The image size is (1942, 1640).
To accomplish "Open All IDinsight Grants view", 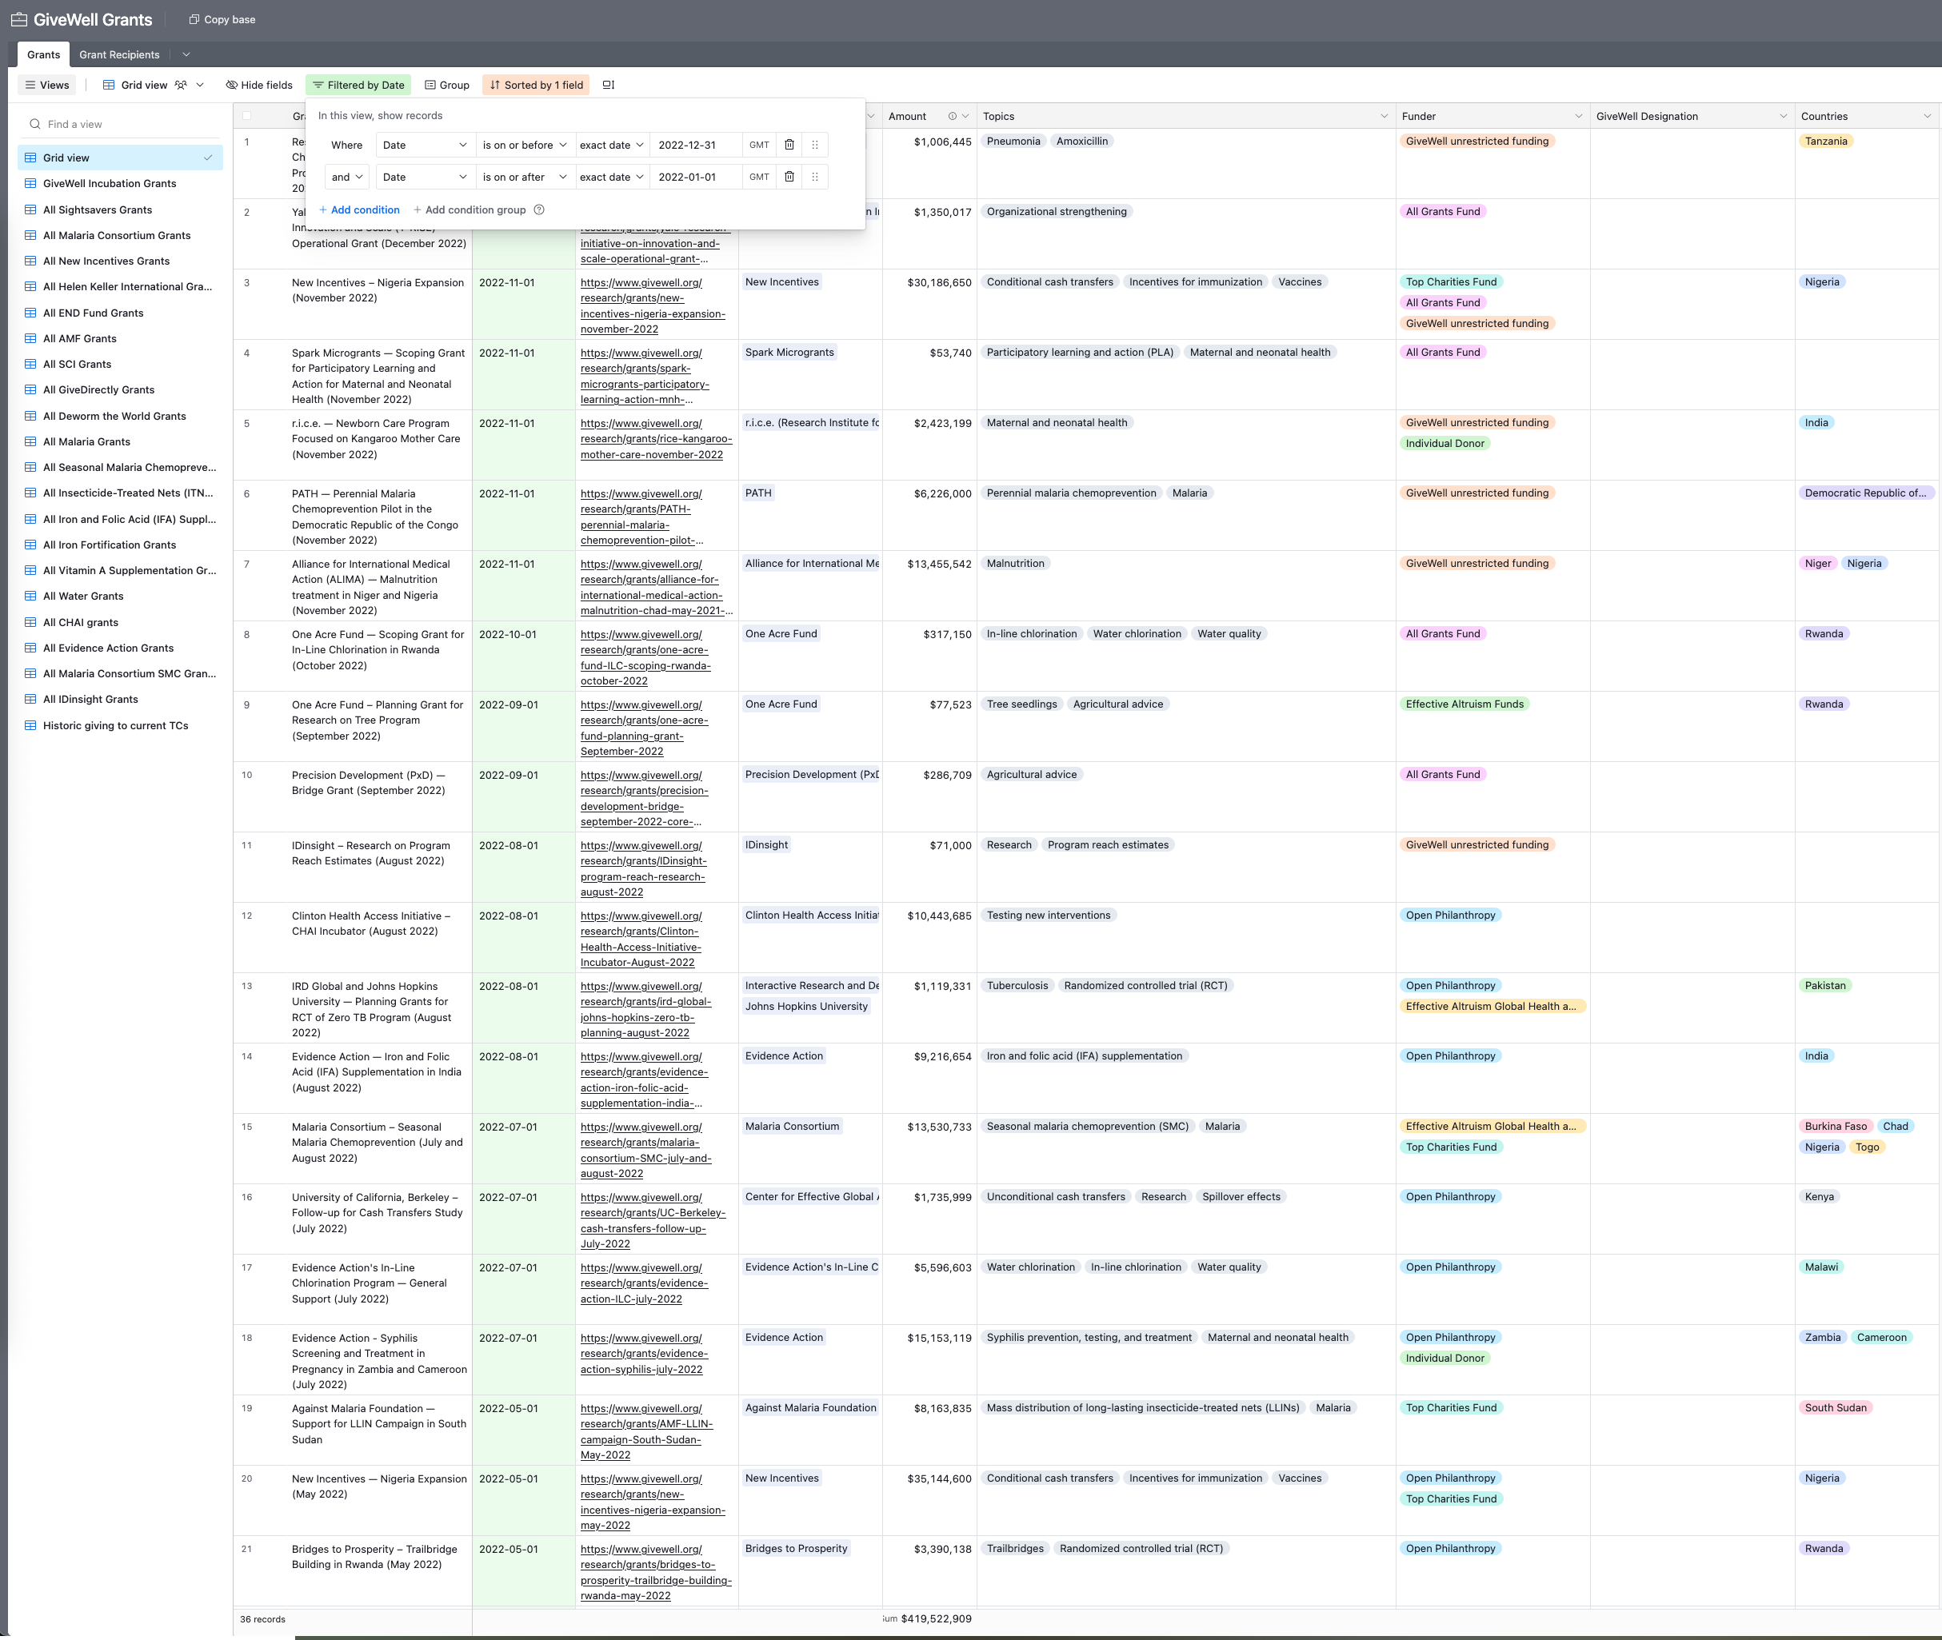I will click(x=121, y=700).
